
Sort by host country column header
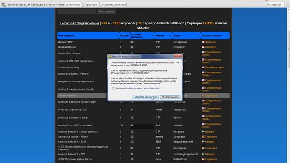[x=215, y=35]
